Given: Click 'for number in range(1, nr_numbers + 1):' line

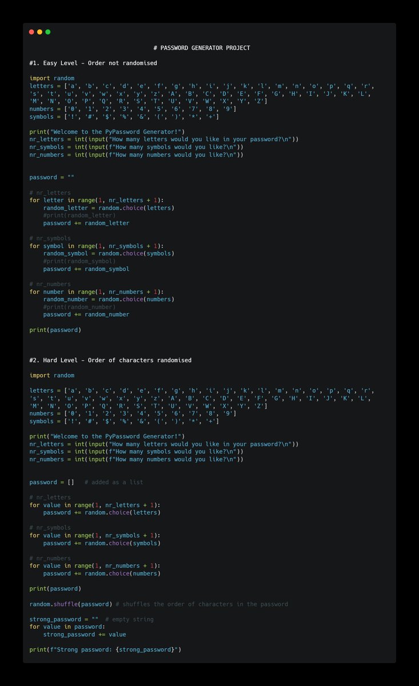Looking at the screenshot, I should (96, 292).
